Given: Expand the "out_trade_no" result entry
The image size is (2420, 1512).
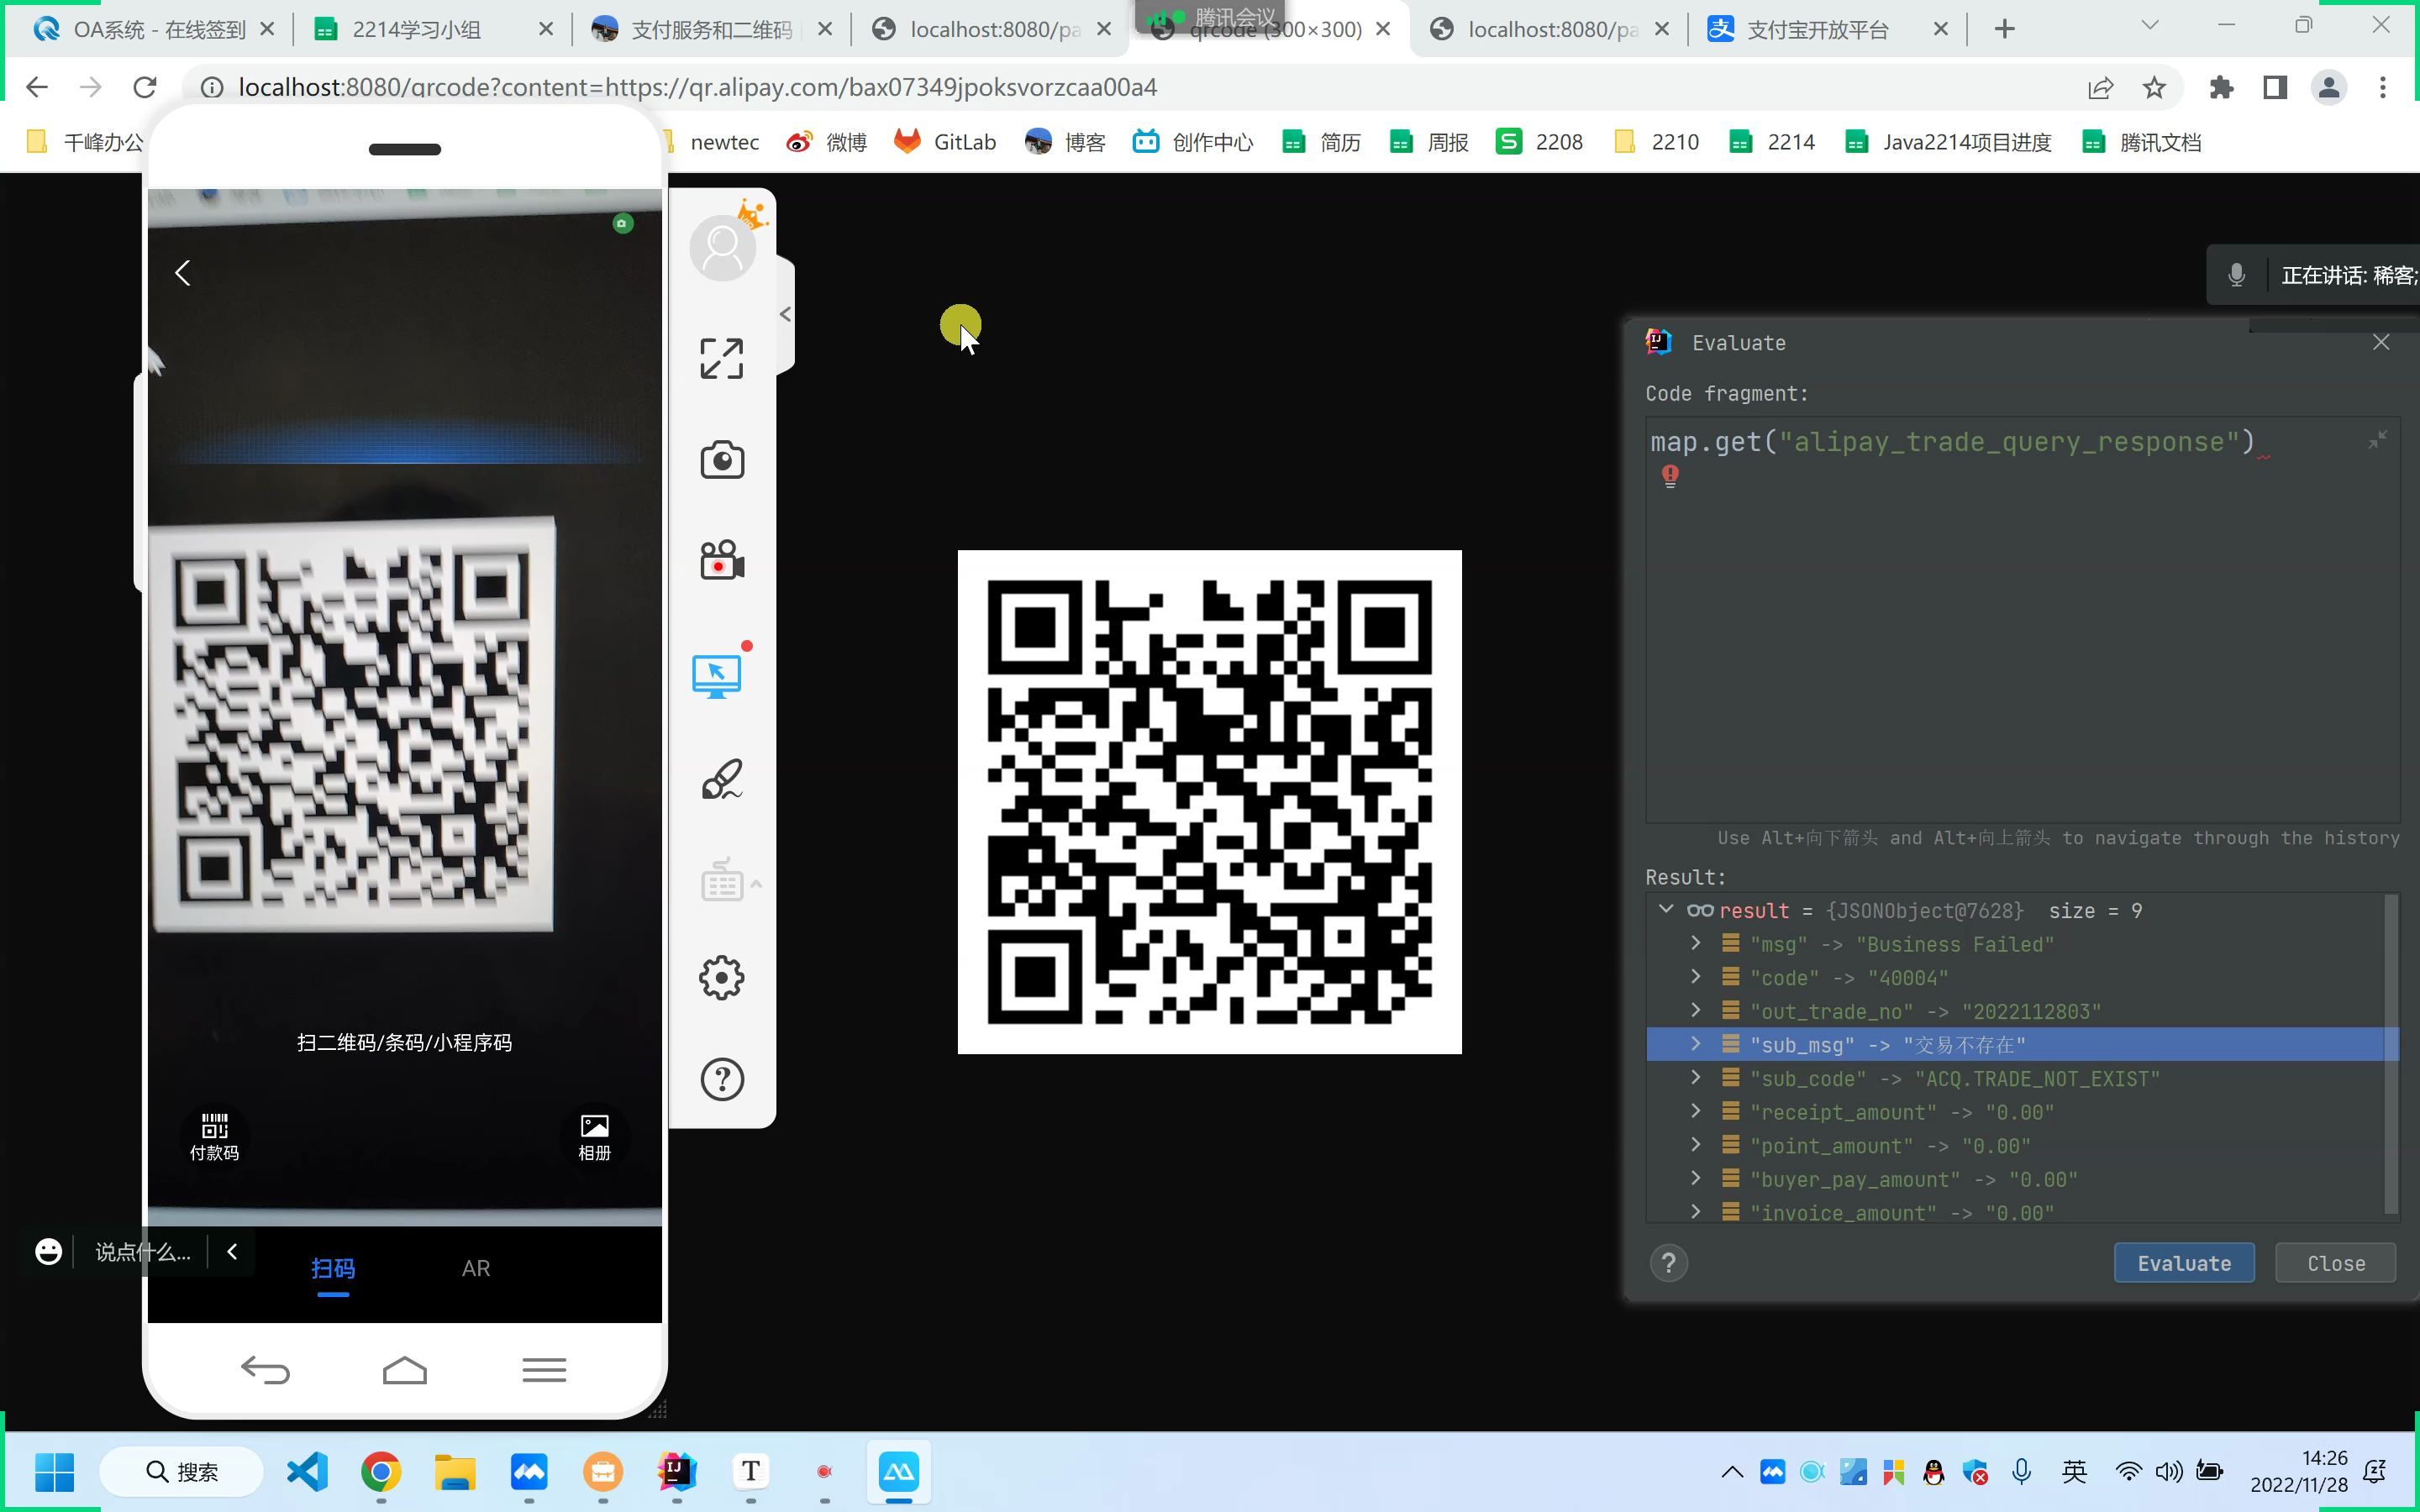Looking at the screenshot, I should pos(1695,1010).
